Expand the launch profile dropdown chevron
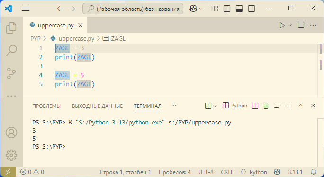The height and width of the screenshot is (177, 324). point(215,106)
